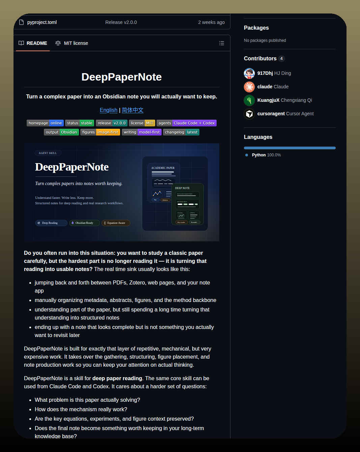360x452 pixels.
Task: Switch to the MIT license tab
Action: 72,43
